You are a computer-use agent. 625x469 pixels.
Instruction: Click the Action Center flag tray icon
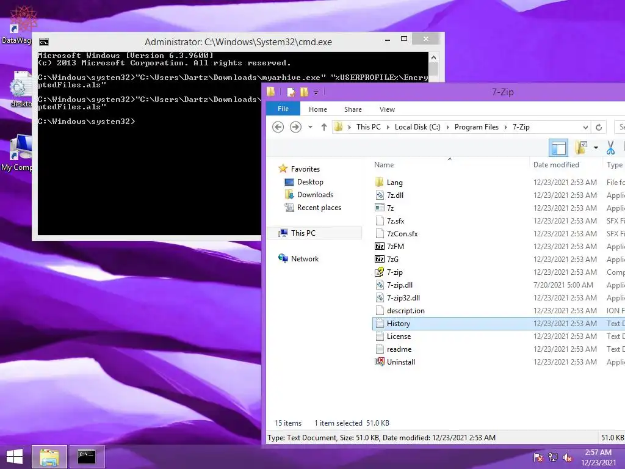pos(538,457)
